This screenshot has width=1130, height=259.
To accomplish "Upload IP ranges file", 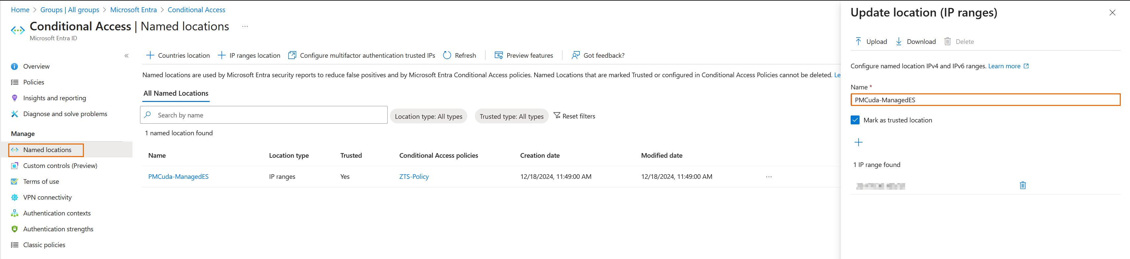I will click(x=871, y=42).
